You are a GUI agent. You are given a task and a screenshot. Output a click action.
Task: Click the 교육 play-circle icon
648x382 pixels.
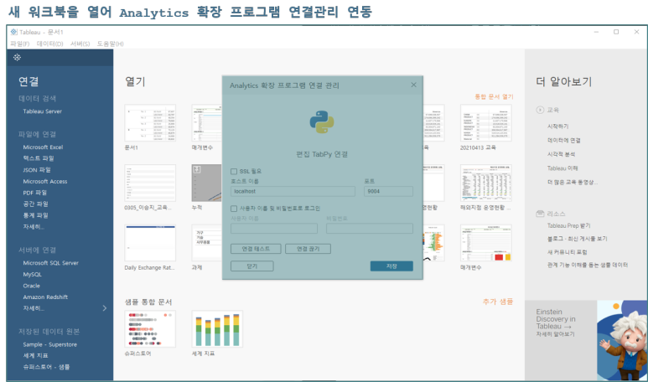(x=540, y=110)
